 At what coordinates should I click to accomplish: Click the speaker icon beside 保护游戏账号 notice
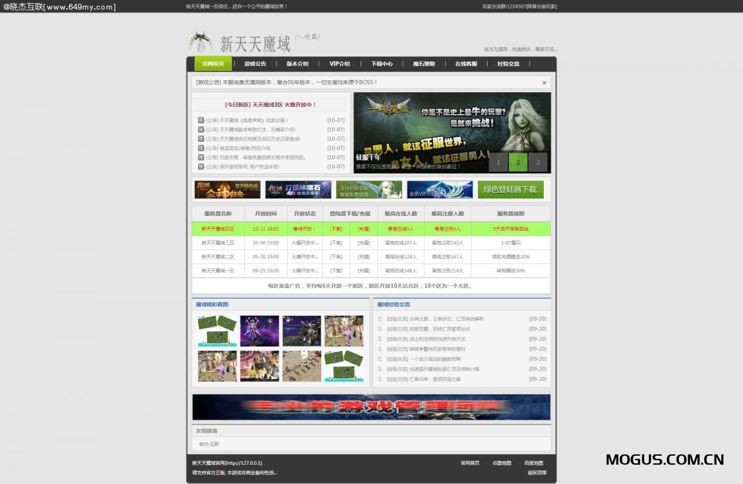coord(201,166)
